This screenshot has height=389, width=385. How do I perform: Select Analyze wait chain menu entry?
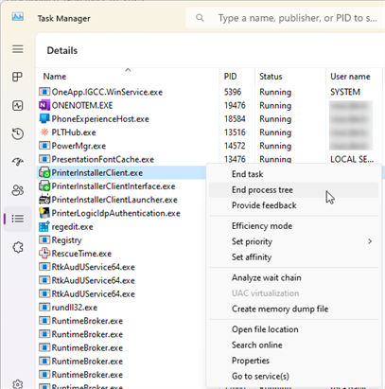(267, 277)
